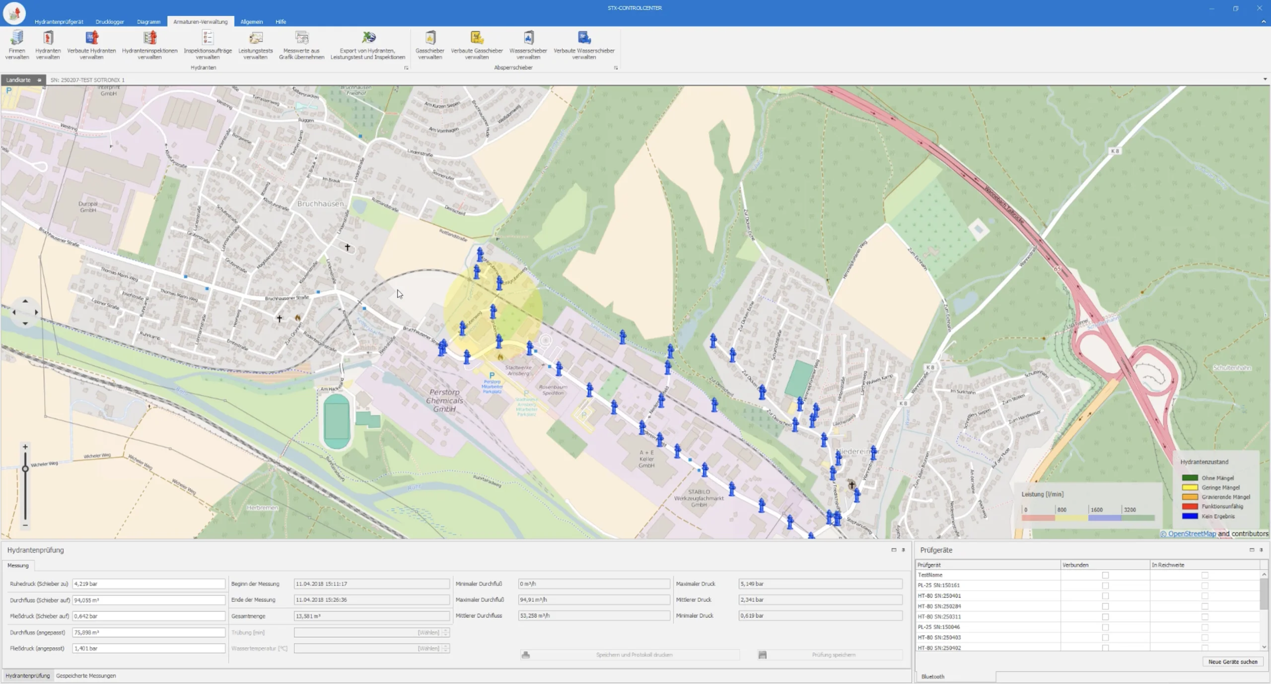Toggle Verbunden checkbox for HT-80 SN:250401

coord(1105,596)
